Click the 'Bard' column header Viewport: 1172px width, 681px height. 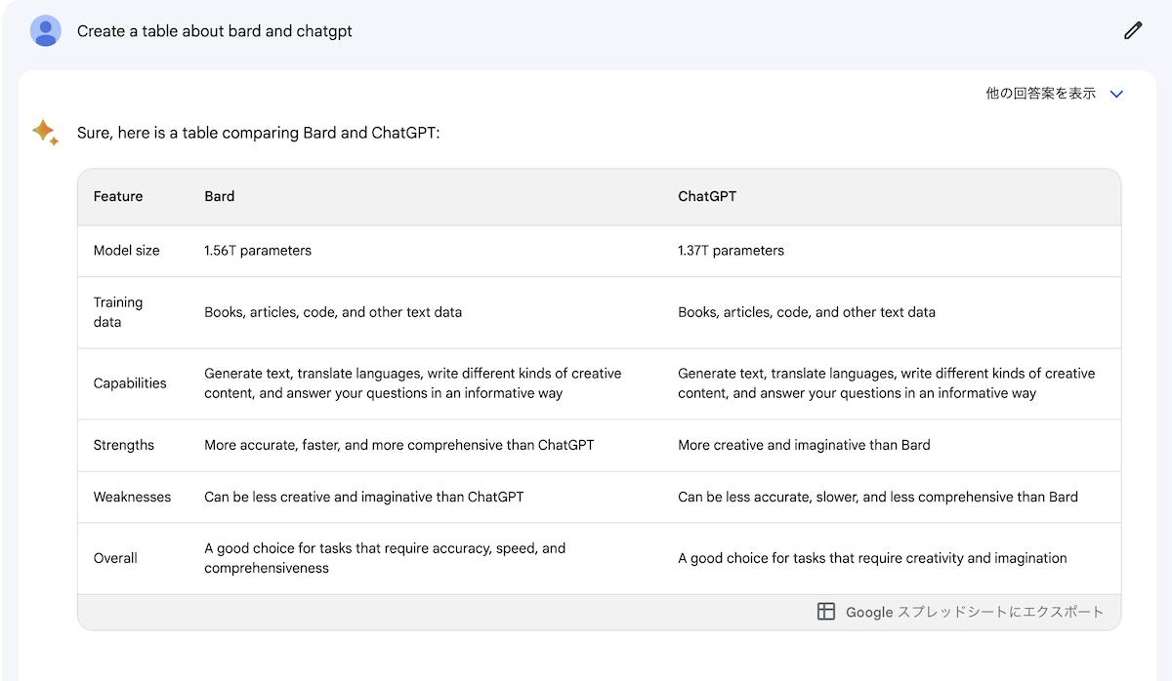[x=220, y=196]
